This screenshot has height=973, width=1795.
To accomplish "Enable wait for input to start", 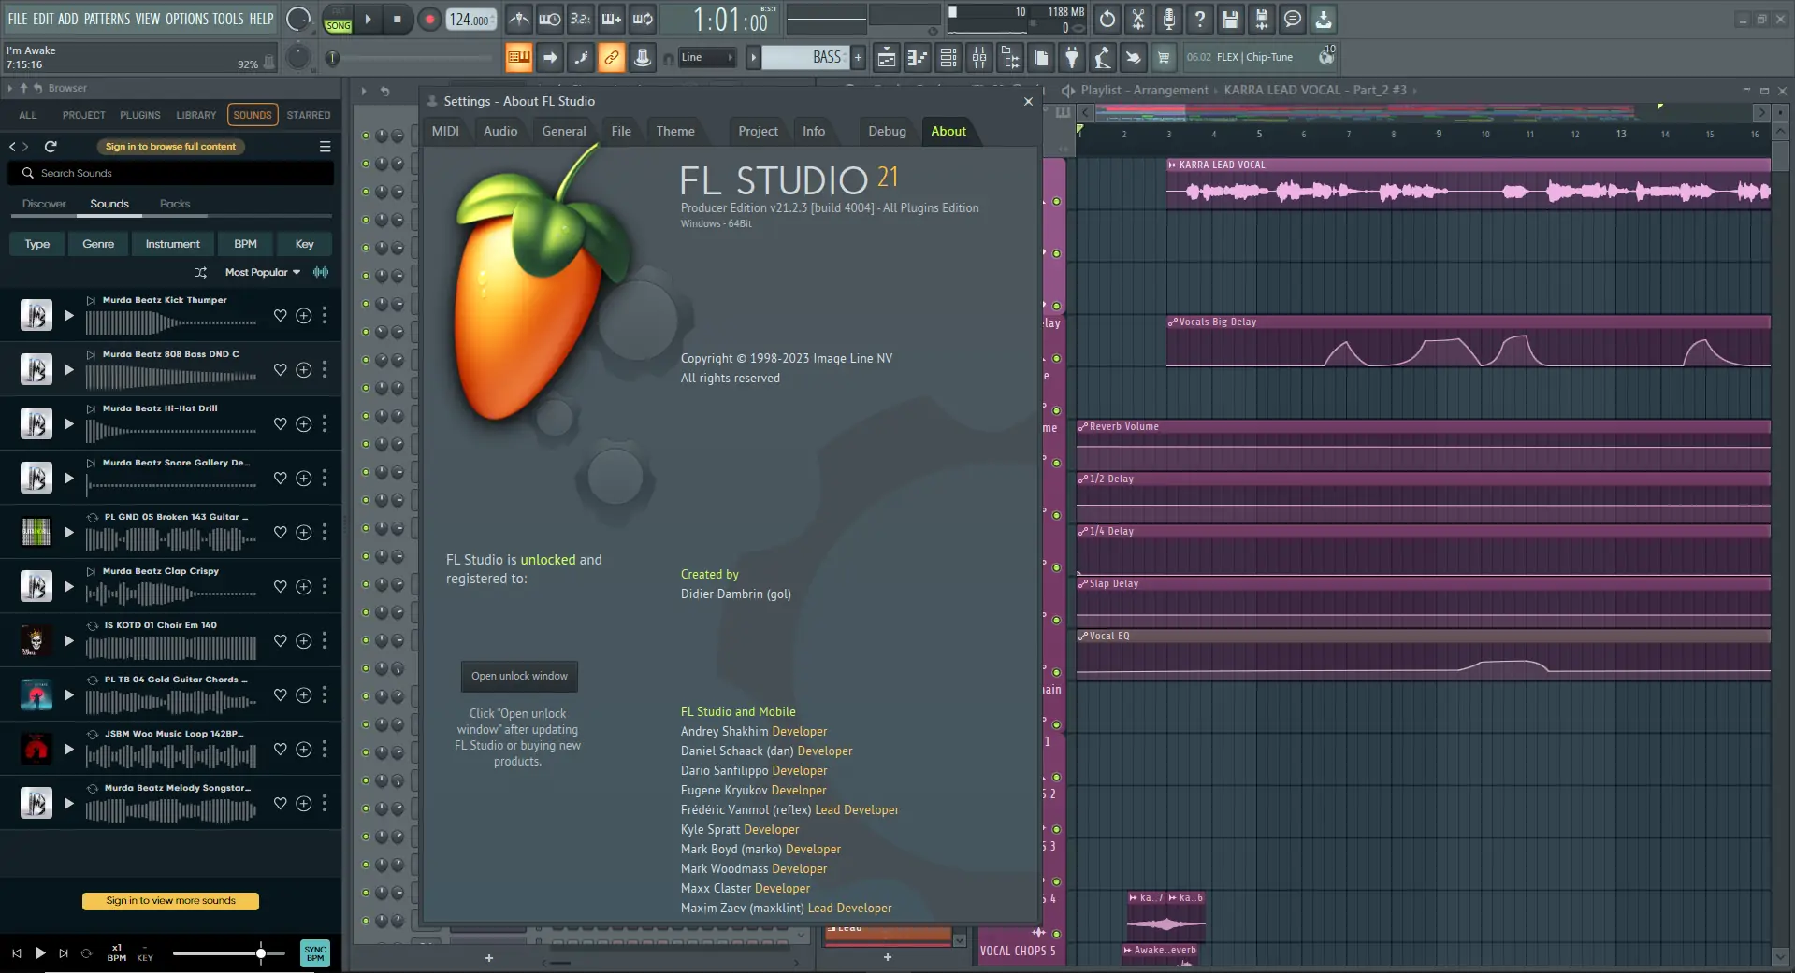I will [550, 19].
